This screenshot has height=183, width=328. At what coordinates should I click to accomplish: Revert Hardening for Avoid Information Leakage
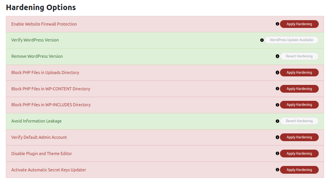point(299,121)
